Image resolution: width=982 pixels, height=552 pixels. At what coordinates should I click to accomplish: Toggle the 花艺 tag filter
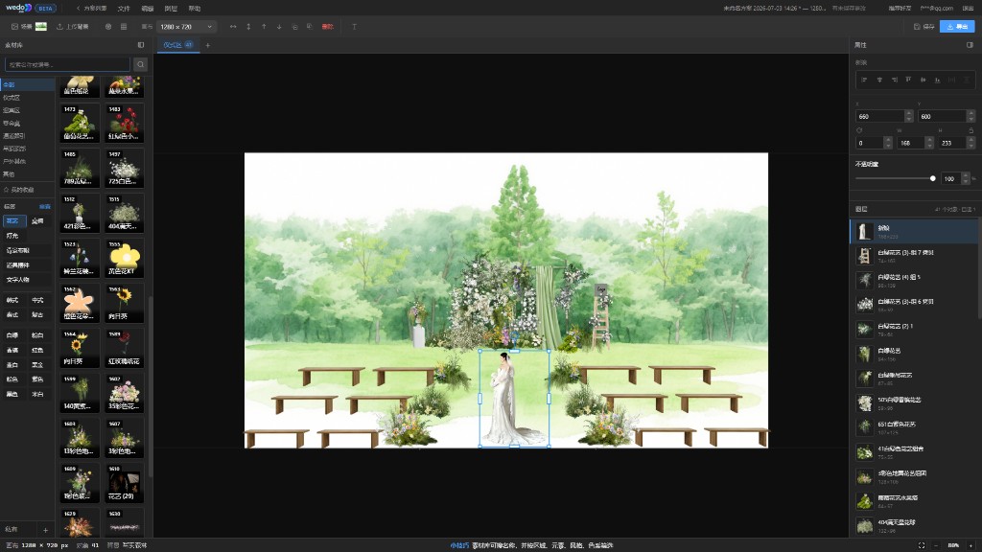pyautogui.click(x=13, y=221)
